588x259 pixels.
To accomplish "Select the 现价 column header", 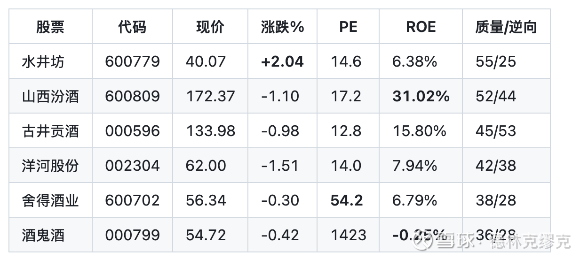I will [210, 27].
